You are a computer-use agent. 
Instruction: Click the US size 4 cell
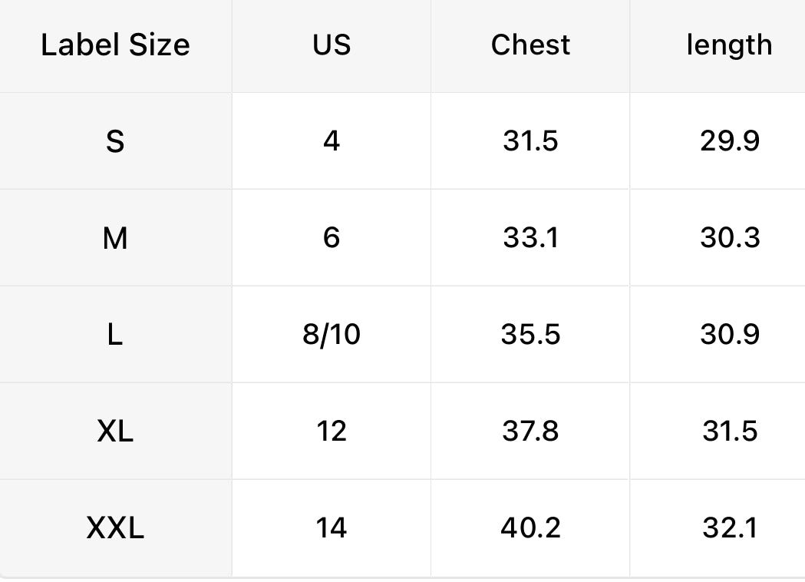(332, 141)
